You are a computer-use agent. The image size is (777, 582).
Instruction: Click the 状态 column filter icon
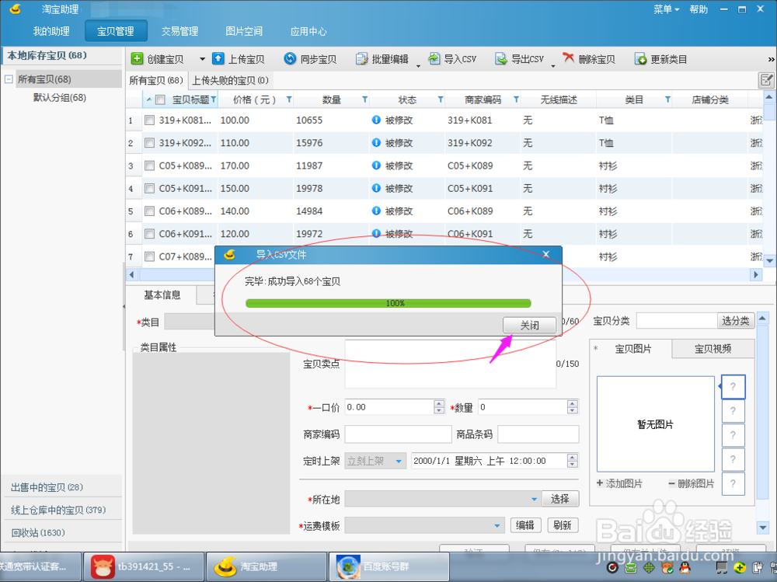440,99
